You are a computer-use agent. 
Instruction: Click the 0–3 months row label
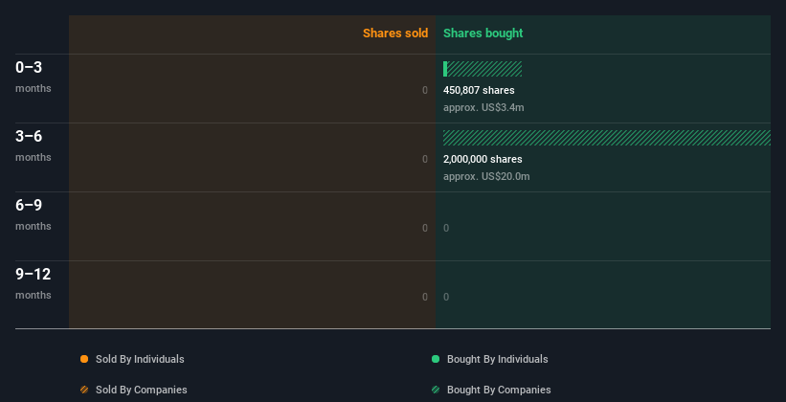(x=34, y=77)
